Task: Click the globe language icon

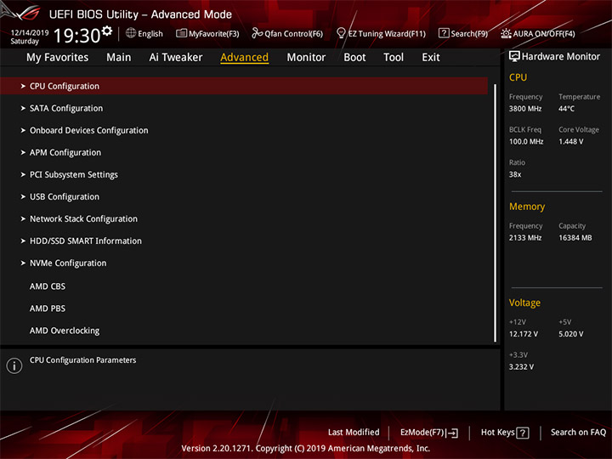Action: coord(131,33)
